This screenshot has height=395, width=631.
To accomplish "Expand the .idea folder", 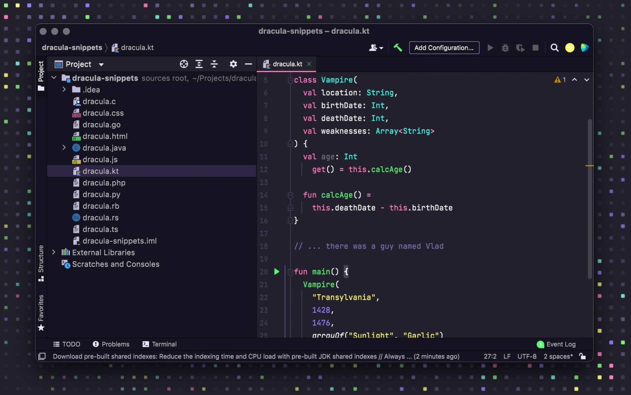I will 64,90.
